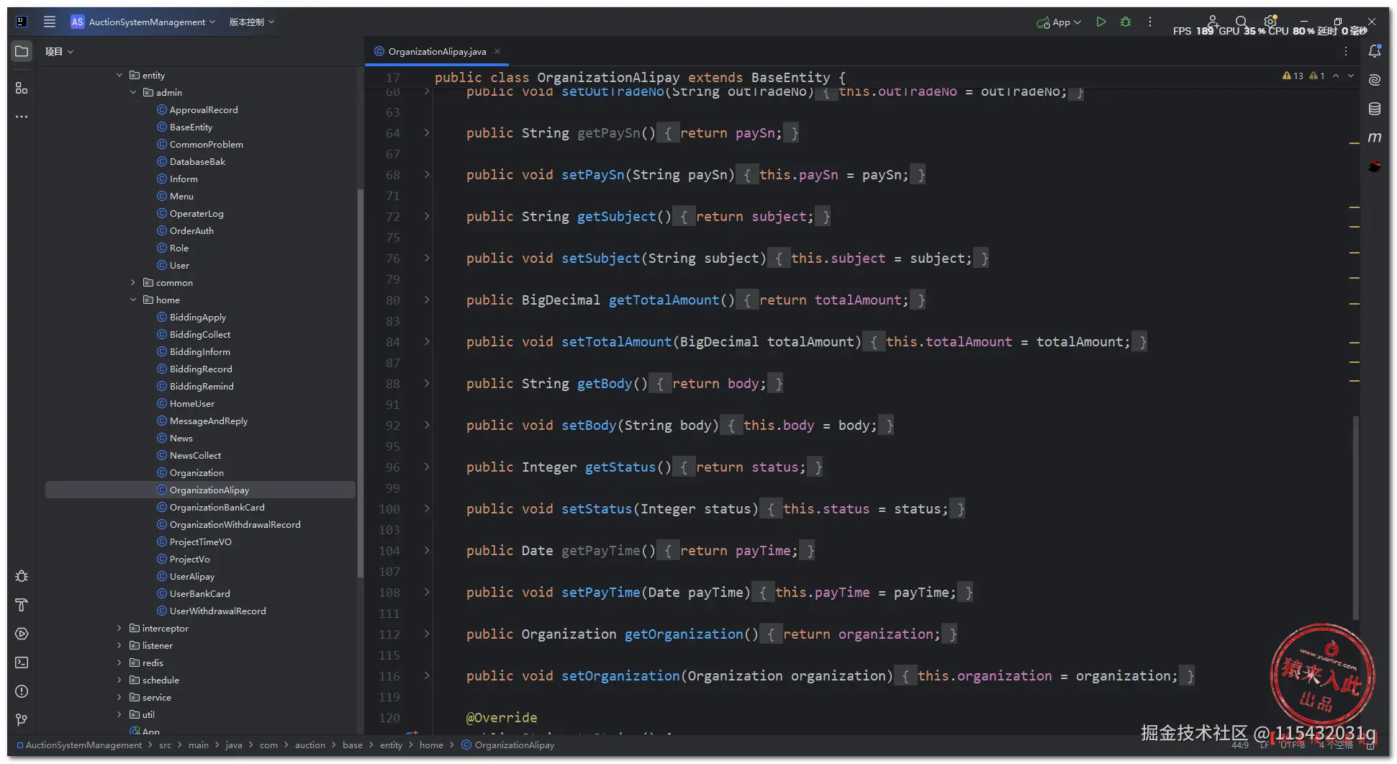Expand the common folder
1397x764 pixels.
tap(133, 282)
